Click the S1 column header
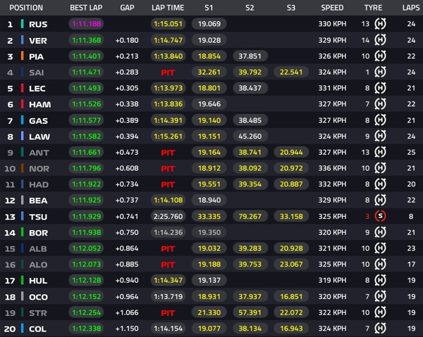Screen dimensions: 423x337 (x=209, y=8)
